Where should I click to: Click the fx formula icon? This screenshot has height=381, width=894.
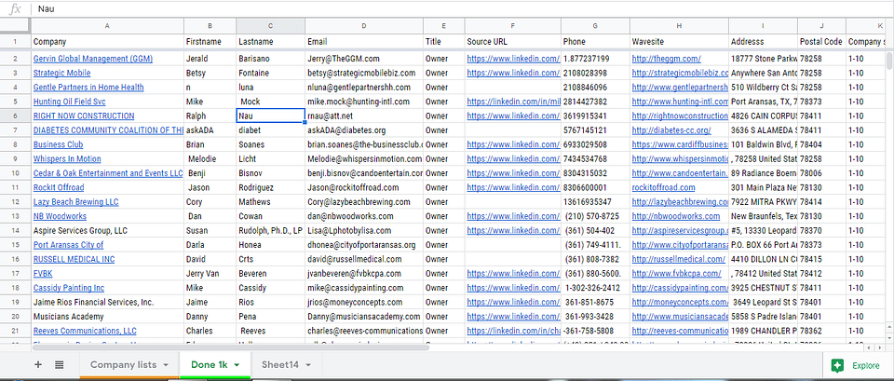(x=16, y=8)
